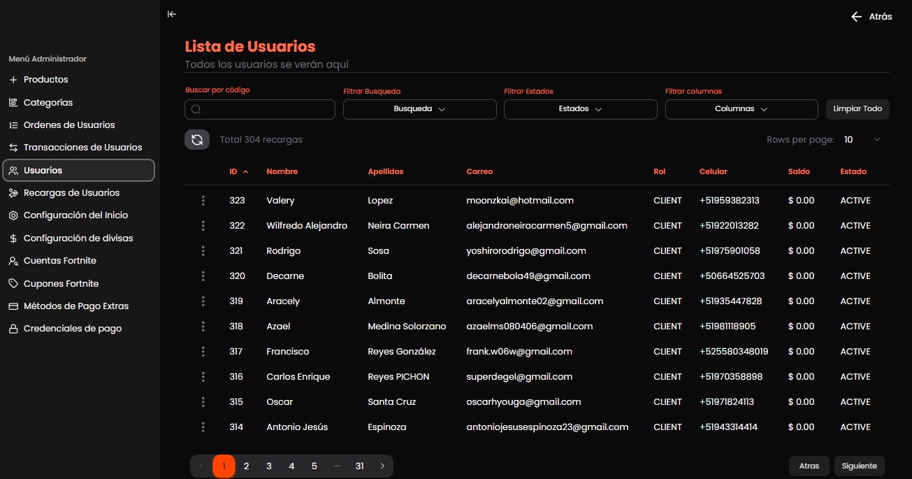Click the Nombre column header

[282, 171]
